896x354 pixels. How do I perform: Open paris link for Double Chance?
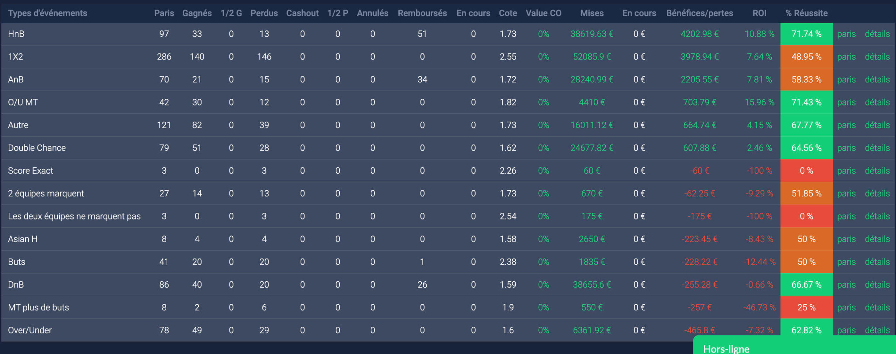(x=846, y=148)
